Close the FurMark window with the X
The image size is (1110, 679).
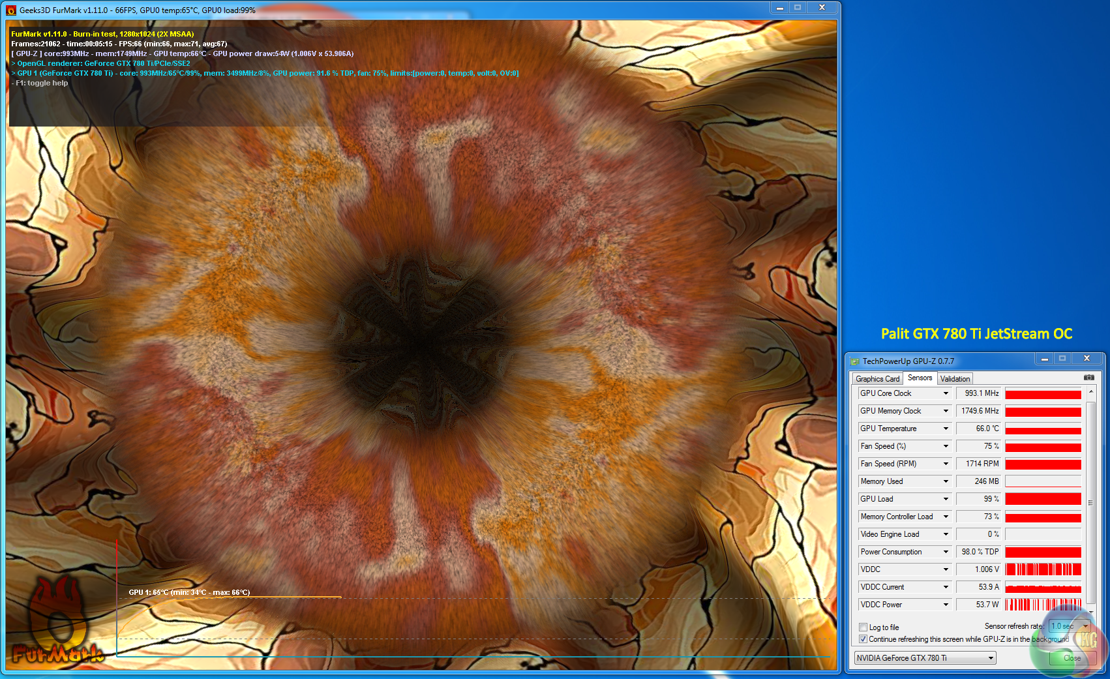[822, 8]
